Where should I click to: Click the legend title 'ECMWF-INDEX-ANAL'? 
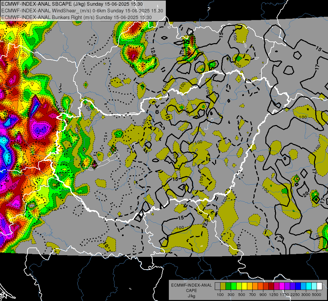[x=191, y=285]
